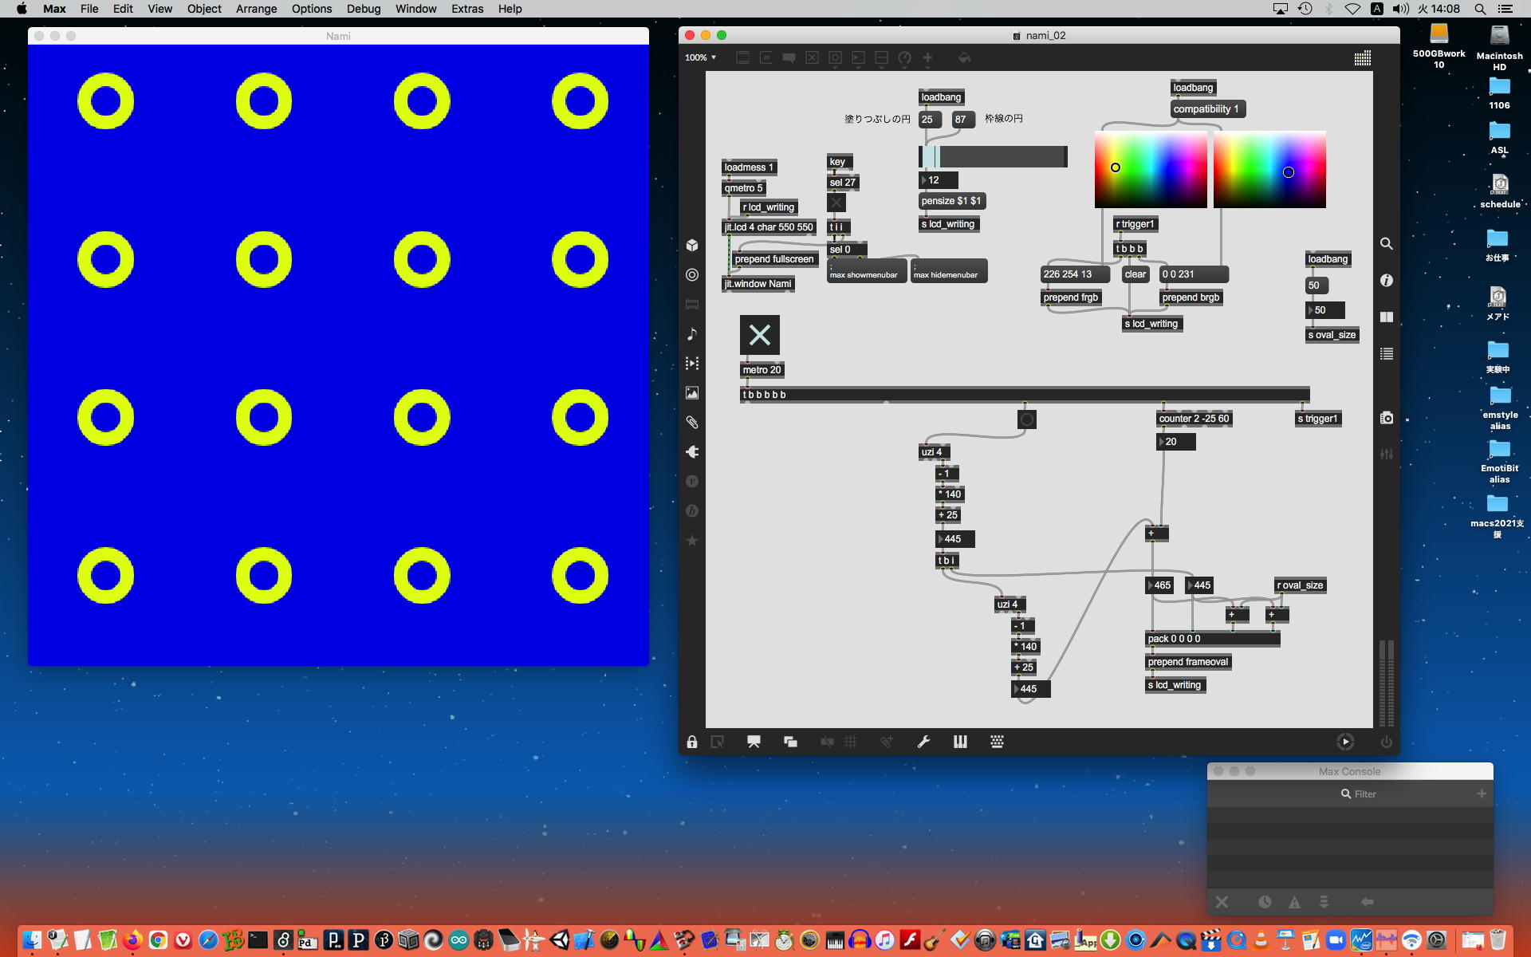Image resolution: width=1531 pixels, height=957 pixels.
Task: Click the left color picker swatch
Action: point(1150,170)
